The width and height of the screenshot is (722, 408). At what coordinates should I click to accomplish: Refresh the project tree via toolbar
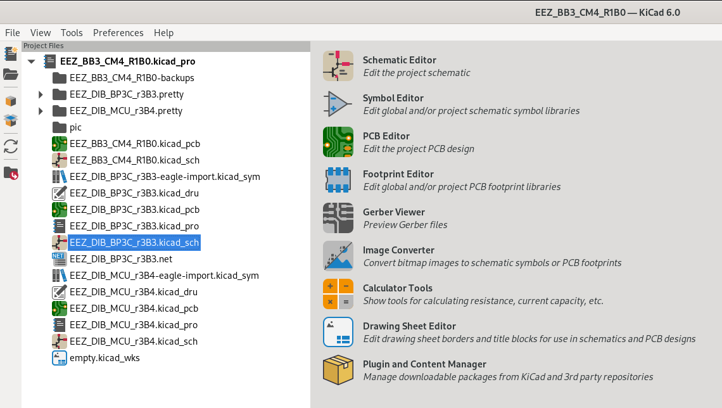point(11,146)
